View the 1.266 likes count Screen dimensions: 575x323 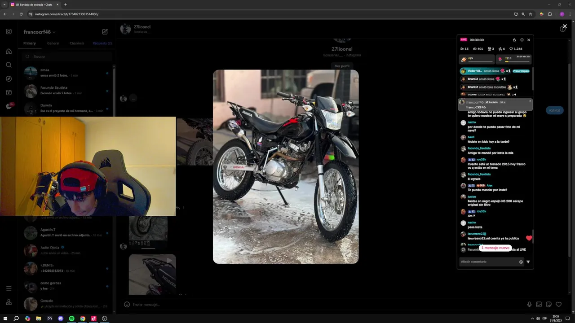(516, 49)
